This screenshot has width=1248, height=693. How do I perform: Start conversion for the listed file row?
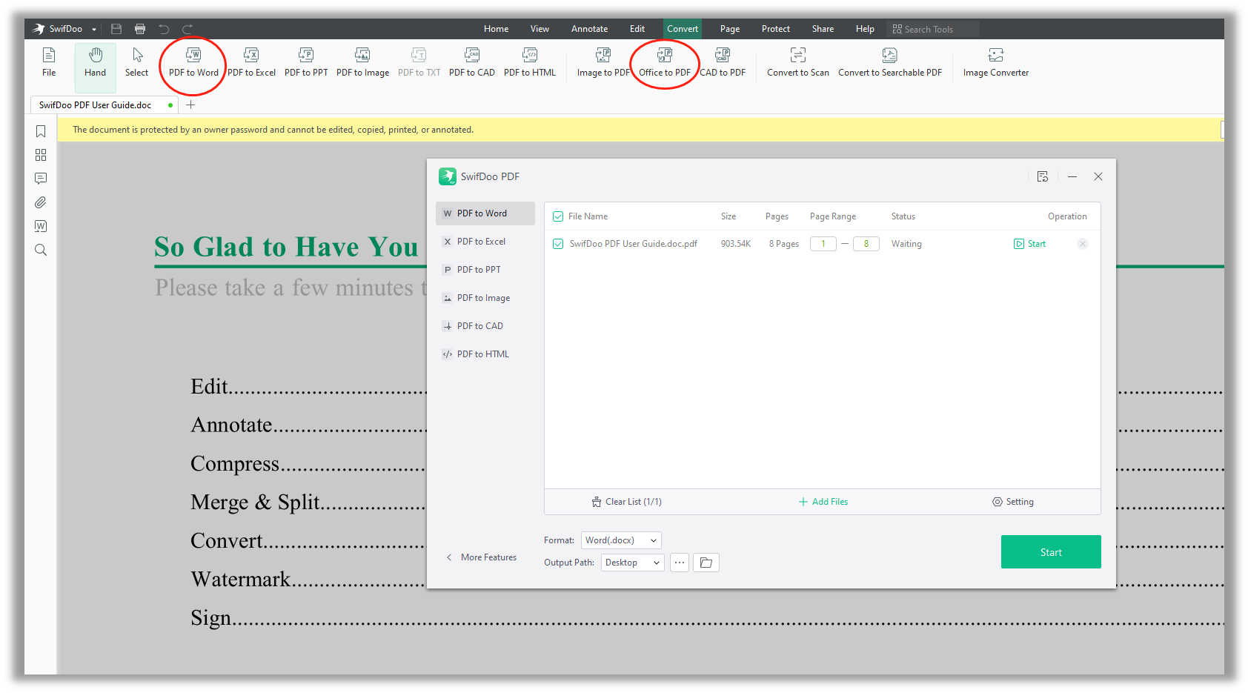[1030, 244]
